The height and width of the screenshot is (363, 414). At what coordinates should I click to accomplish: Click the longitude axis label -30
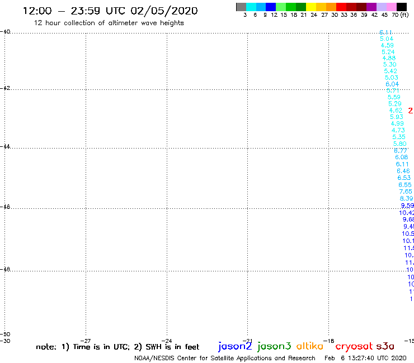[x=5, y=341]
